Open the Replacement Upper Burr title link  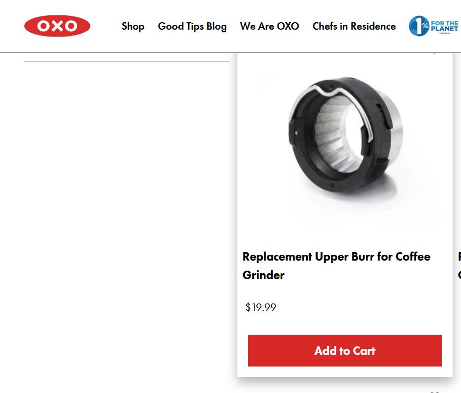[336, 257]
